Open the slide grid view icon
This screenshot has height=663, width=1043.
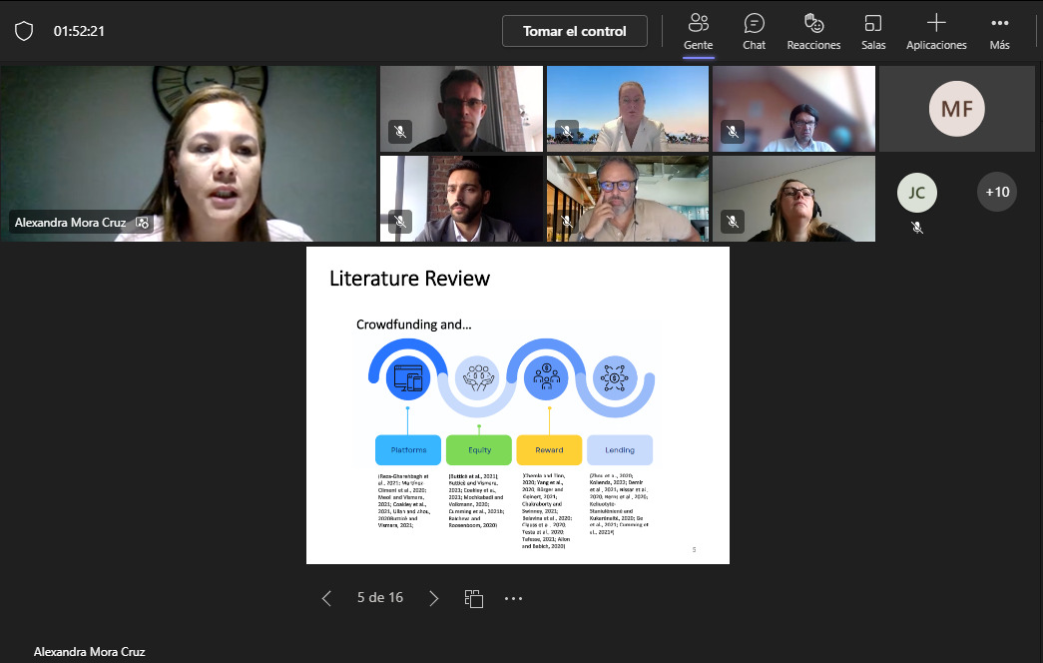click(474, 598)
